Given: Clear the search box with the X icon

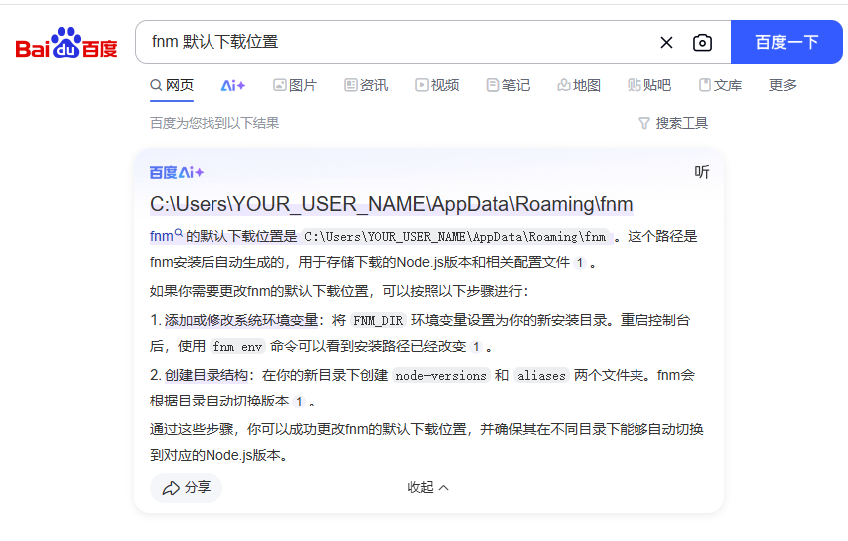Looking at the screenshot, I should [666, 43].
